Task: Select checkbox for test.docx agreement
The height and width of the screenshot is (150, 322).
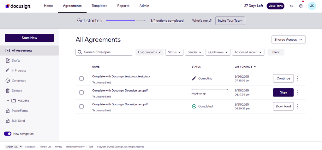Action: coord(81,78)
